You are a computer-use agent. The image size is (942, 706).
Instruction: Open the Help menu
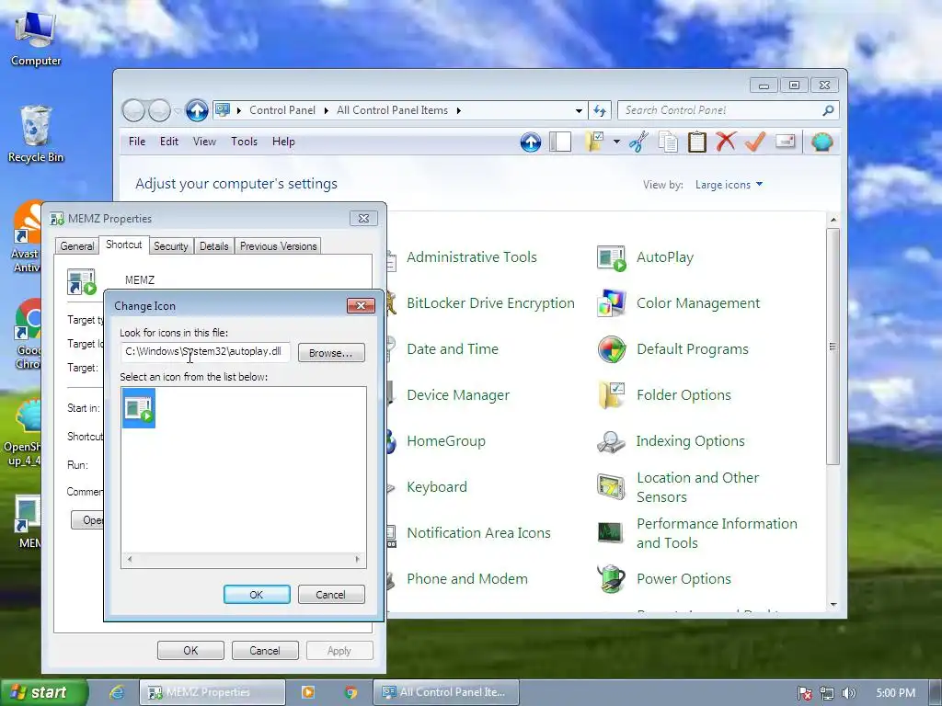point(283,142)
